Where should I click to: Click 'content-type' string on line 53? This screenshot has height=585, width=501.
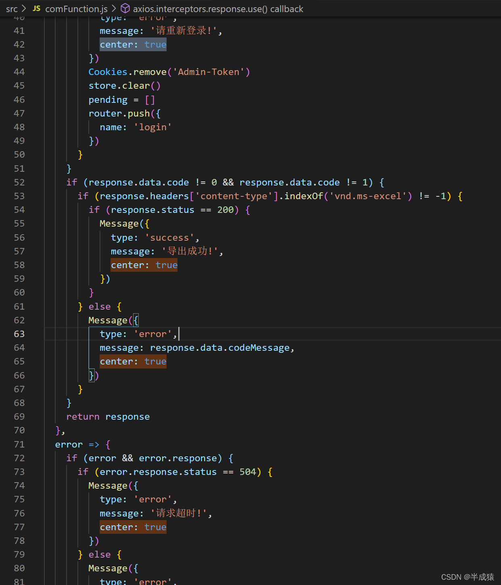point(236,196)
